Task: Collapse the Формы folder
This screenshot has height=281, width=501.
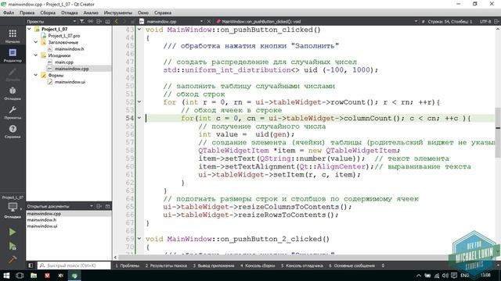Action: click(x=36, y=75)
